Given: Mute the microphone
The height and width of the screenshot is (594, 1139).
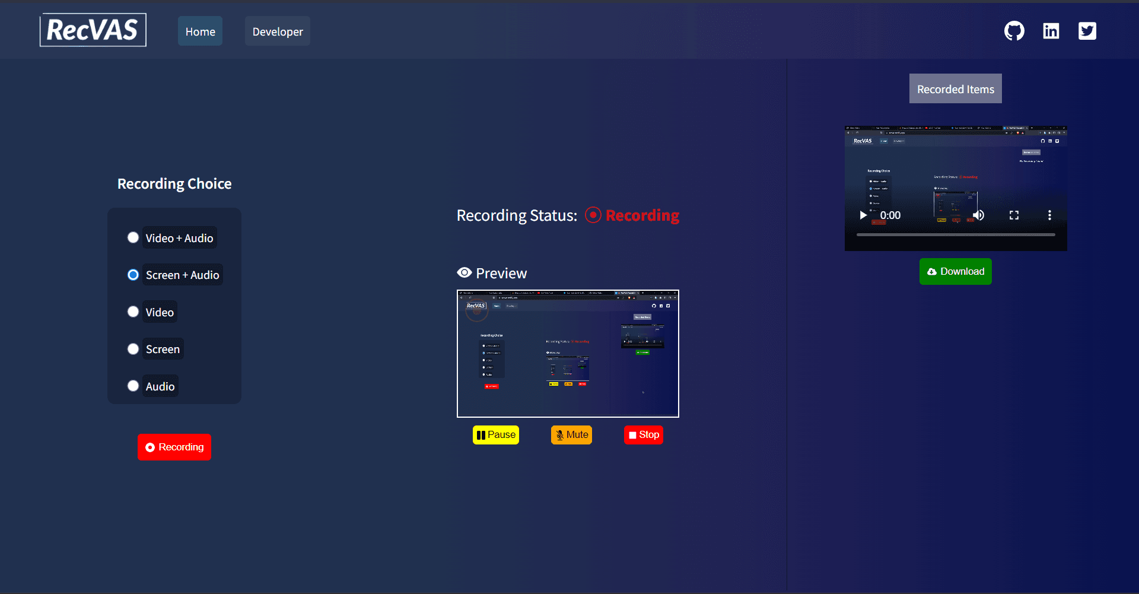Looking at the screenshot, I should (571, 435).
